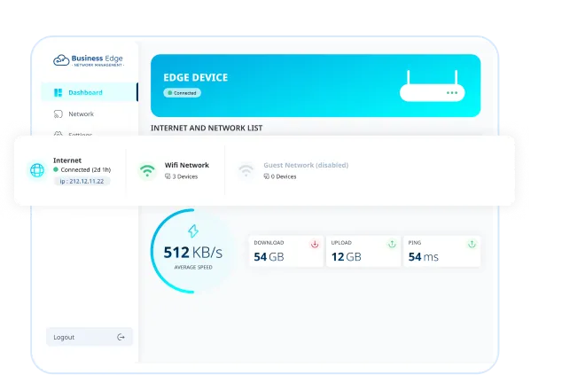Viewport: 562px width, 375px height.
Task: Open the Network menu item
Action: pyautogui.click(x=81, y=114)
